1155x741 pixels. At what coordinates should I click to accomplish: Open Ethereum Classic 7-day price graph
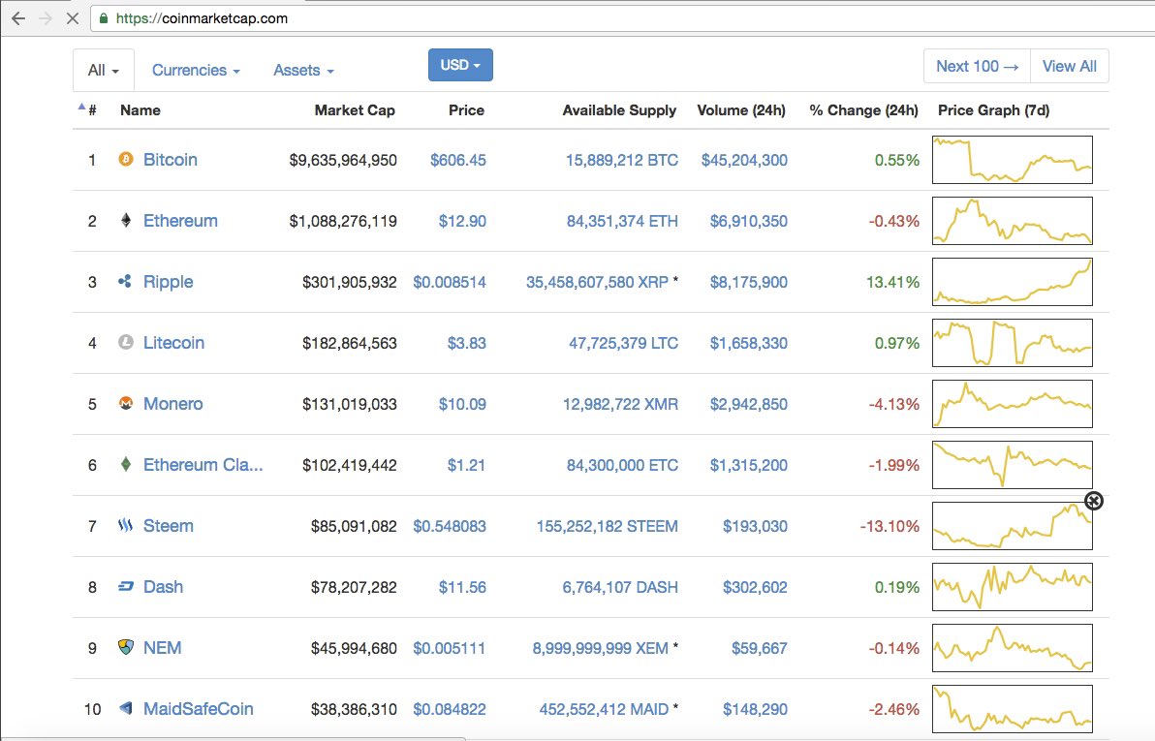(x=1013, y=466)
